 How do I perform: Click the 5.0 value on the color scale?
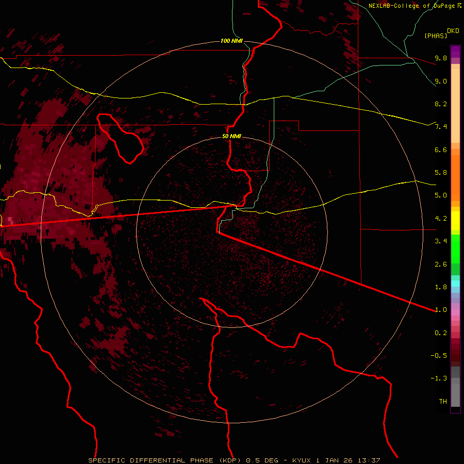[441, 195]
